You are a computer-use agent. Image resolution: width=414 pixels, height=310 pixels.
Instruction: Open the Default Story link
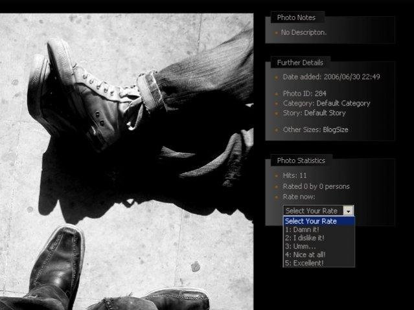325,113
